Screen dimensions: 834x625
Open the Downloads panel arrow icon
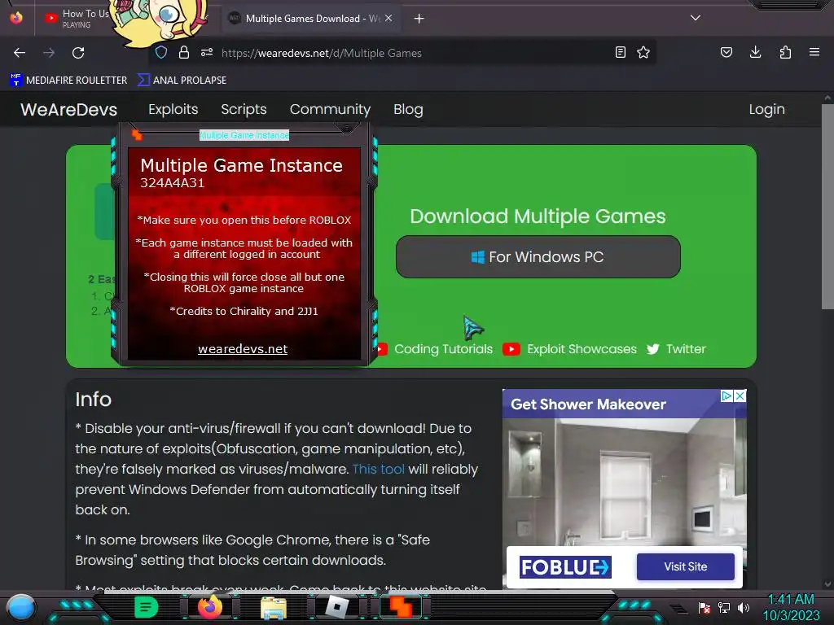[755, 52]
